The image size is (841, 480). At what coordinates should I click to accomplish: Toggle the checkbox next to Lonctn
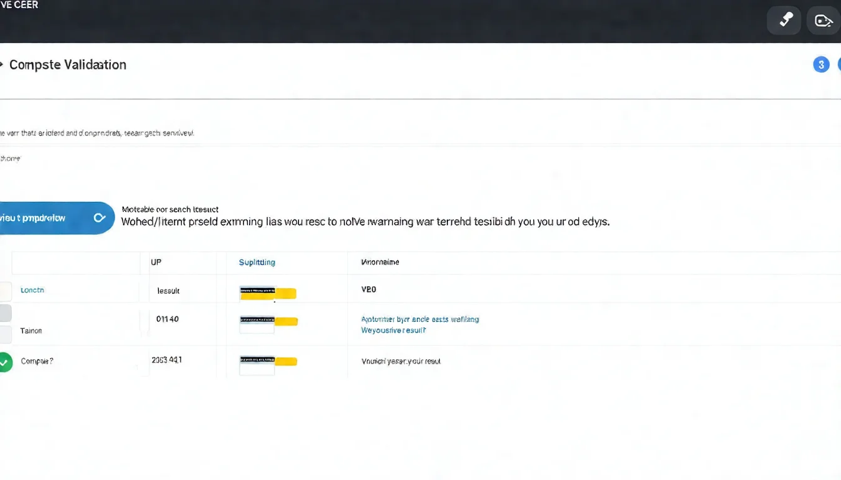point(4,291)
